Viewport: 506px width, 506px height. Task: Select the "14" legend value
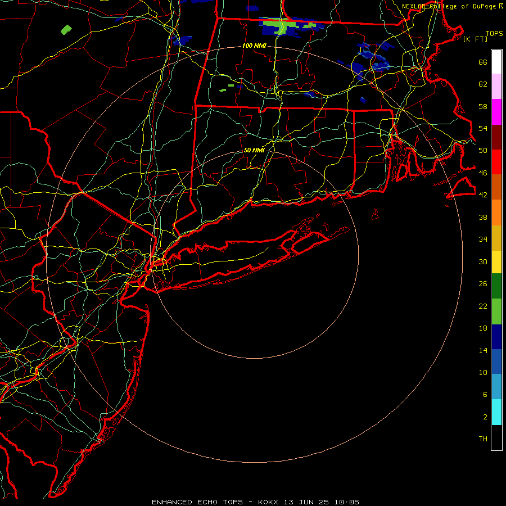(483, 350)
